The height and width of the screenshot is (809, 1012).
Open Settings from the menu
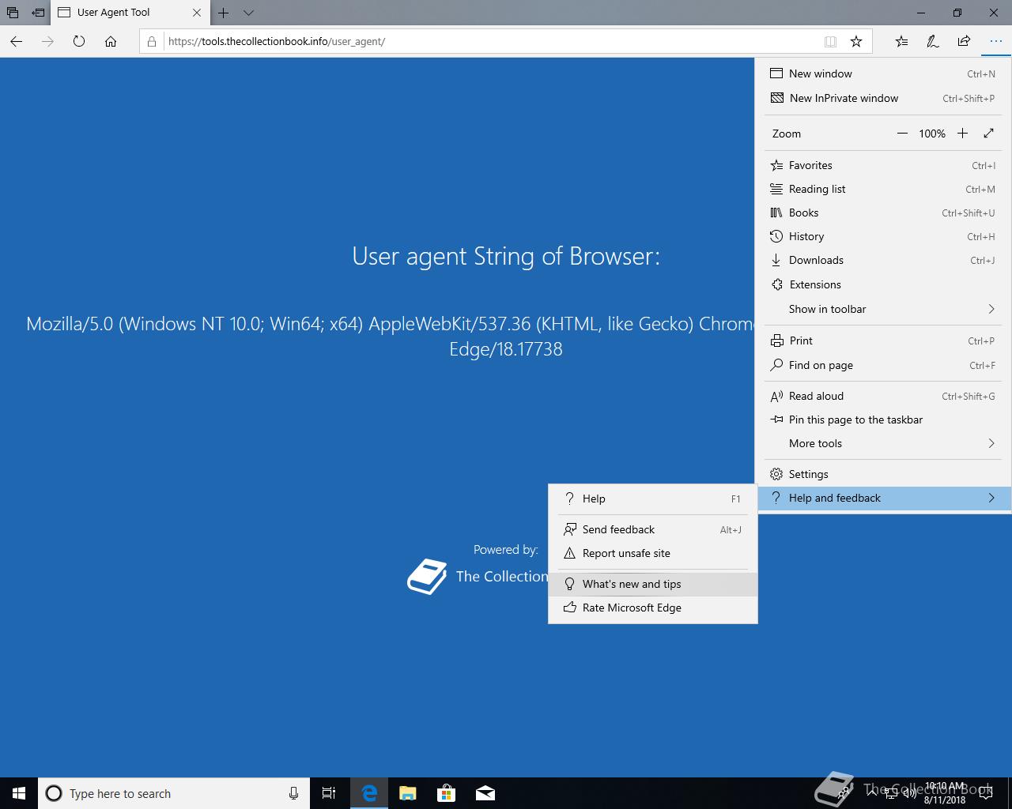point(883,474)
